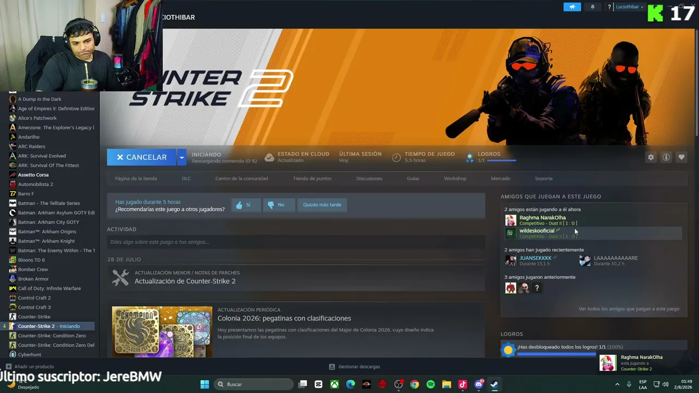
Task: Click the achievements progress bar under Logros
Action: (x=556, y=354)
